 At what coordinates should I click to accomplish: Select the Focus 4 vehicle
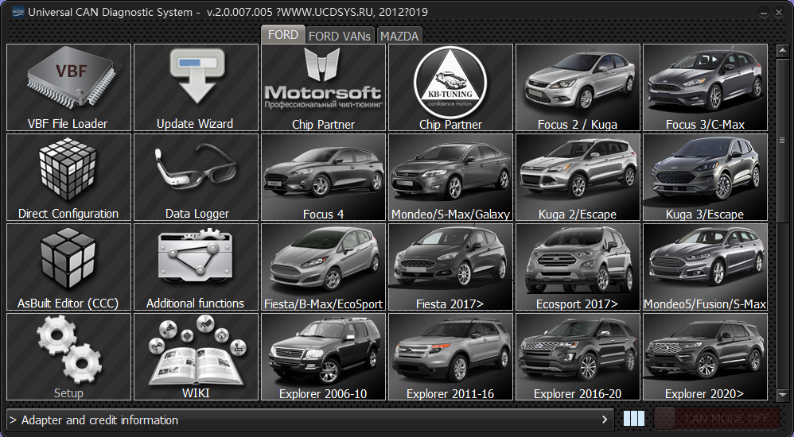(323, 177)
